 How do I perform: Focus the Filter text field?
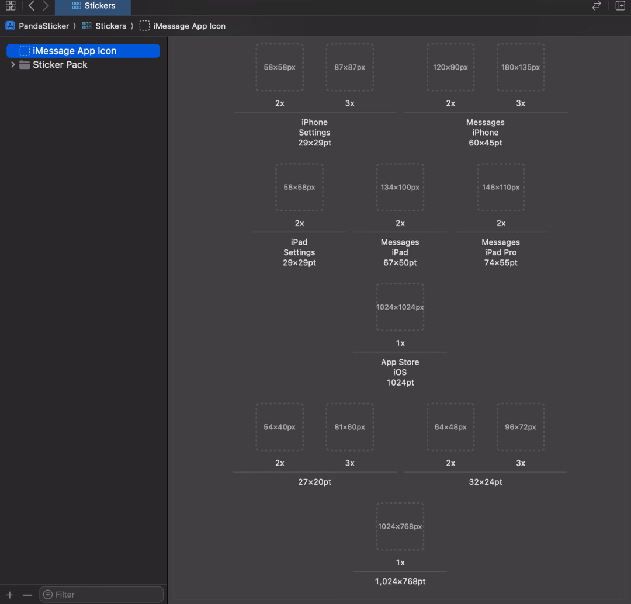[x=102, y=595]
